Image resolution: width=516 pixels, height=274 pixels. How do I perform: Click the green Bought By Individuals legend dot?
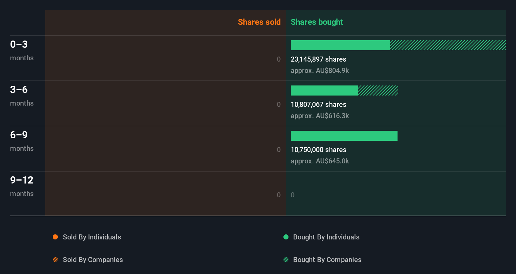[x=286, y=237]
